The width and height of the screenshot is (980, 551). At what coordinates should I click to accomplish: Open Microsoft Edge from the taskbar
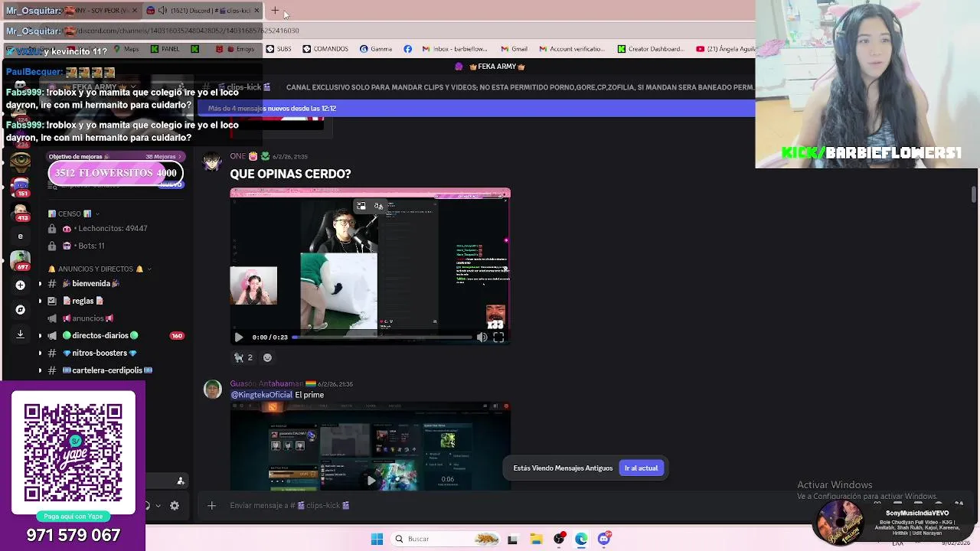[581, 540]
